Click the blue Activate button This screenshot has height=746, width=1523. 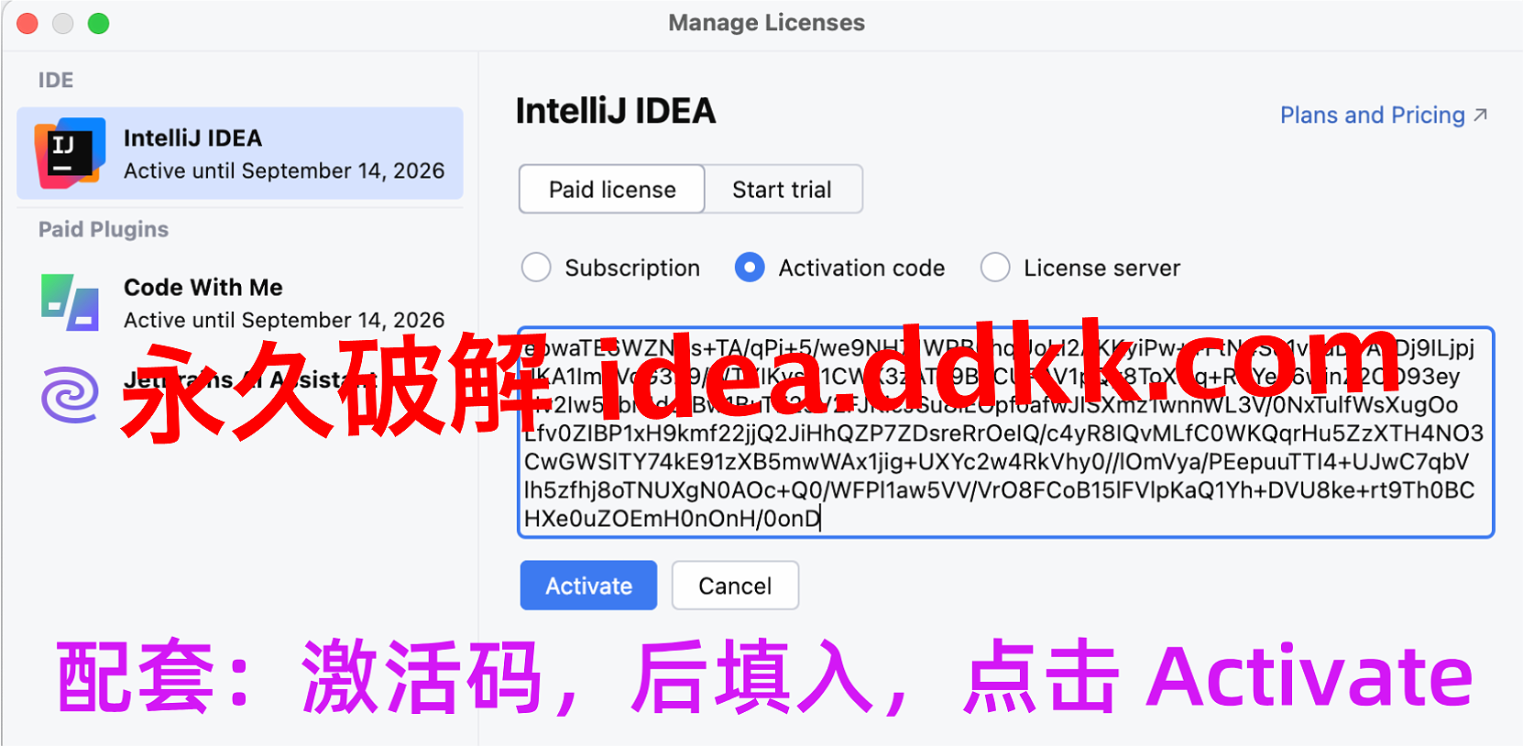click(x=588, y=586)
